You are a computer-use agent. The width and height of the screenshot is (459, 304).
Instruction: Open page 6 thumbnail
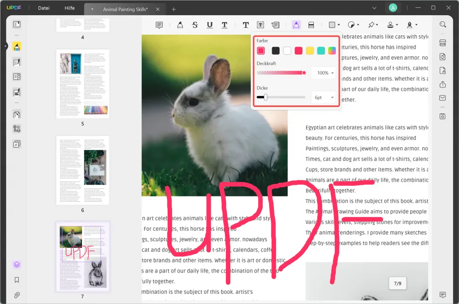tap(83, 170)
